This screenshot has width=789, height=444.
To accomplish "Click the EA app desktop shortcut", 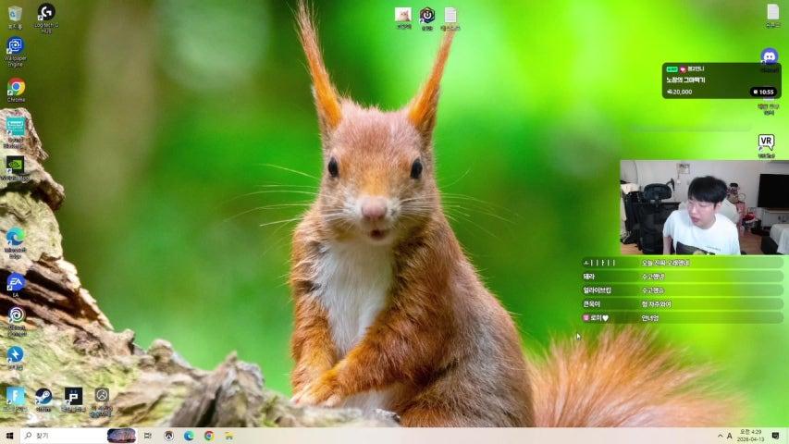I will coord(15,281).
